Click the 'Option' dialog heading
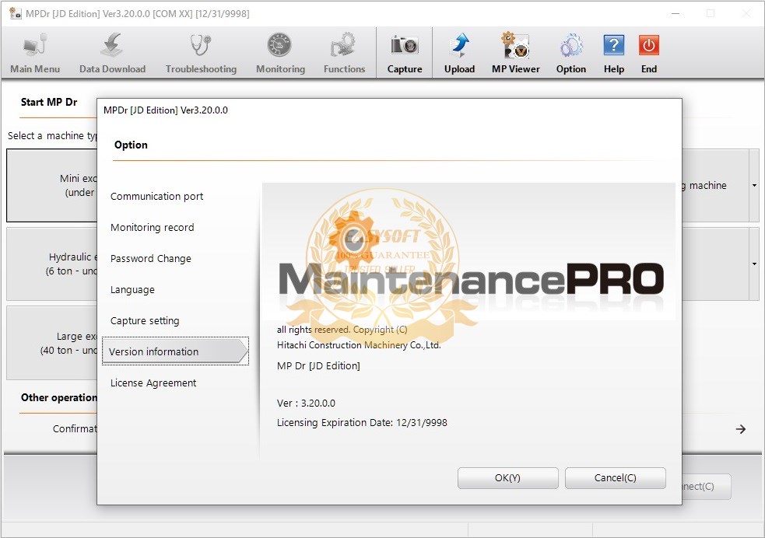The width and height of the screenshot is (765, 538). [131, 145]
